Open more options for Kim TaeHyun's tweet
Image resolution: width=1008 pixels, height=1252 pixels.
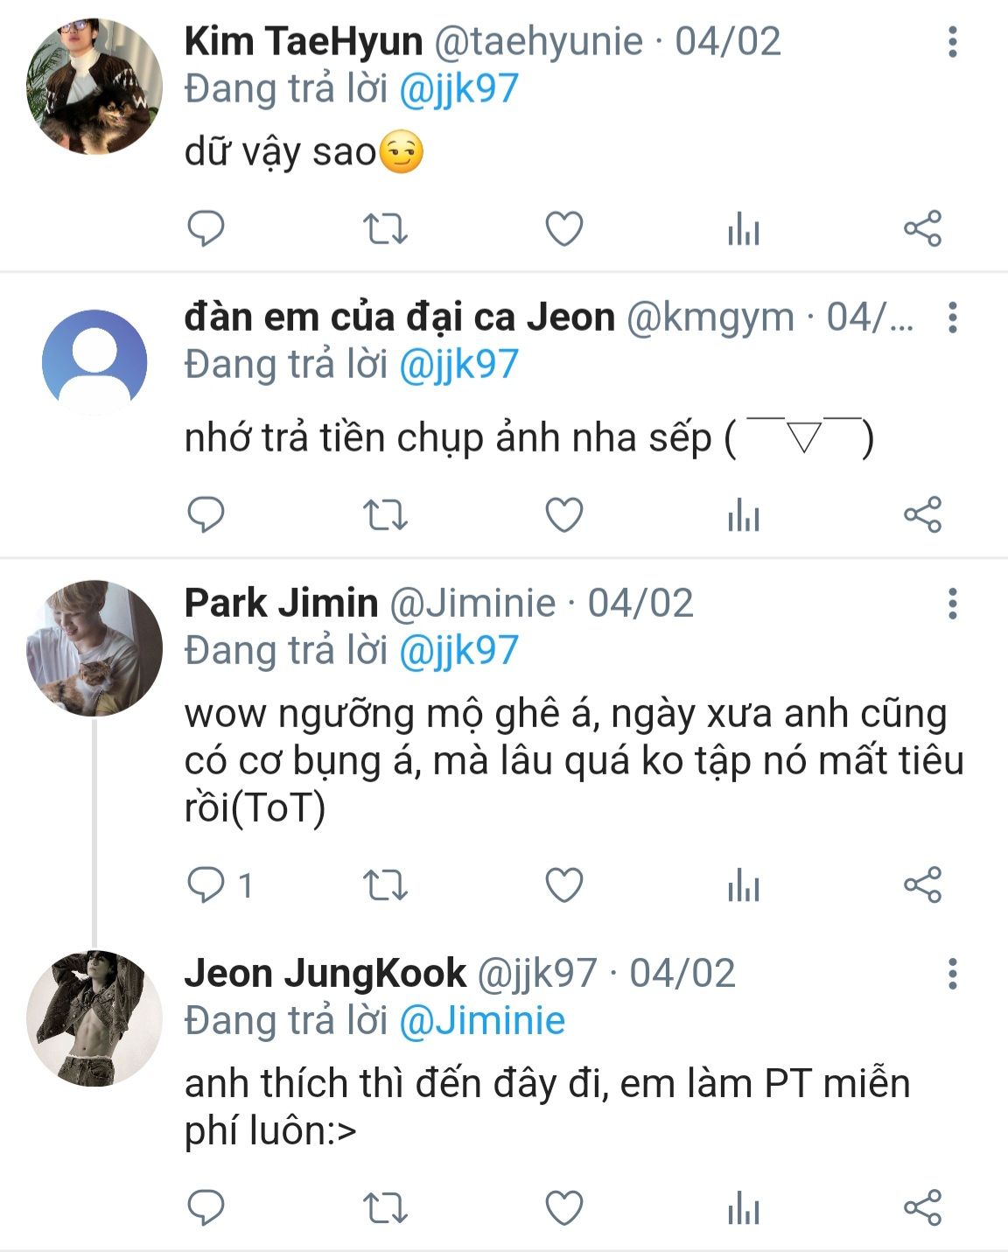pyautogui.click(x=953, y=41)
